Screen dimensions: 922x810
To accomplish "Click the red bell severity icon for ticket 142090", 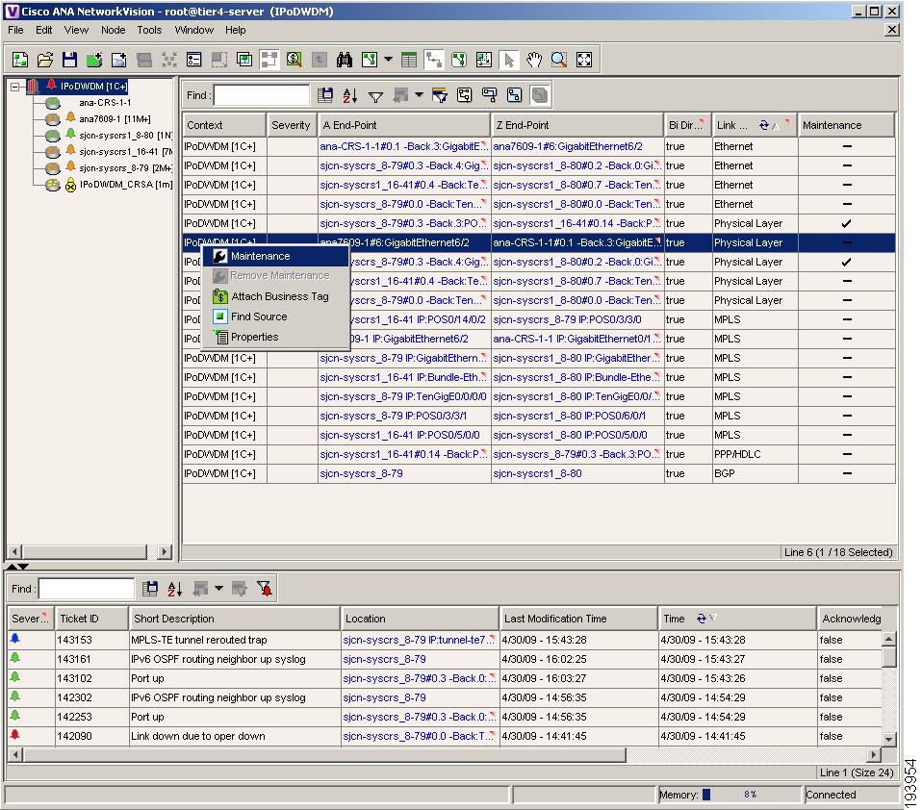I will click(15, 735).
